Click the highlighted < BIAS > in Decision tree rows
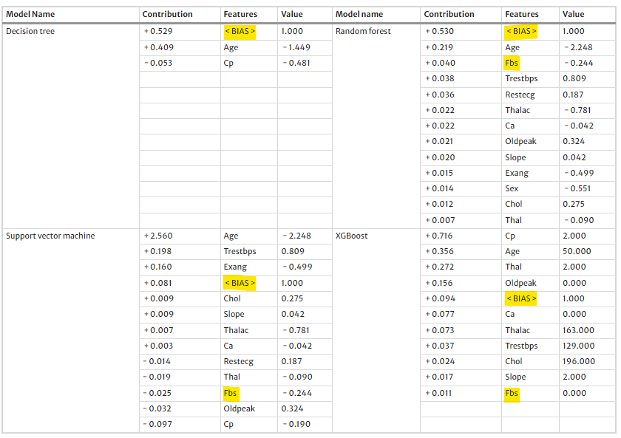621x438 pixels. pyautogui.click(x=240, y=31)
